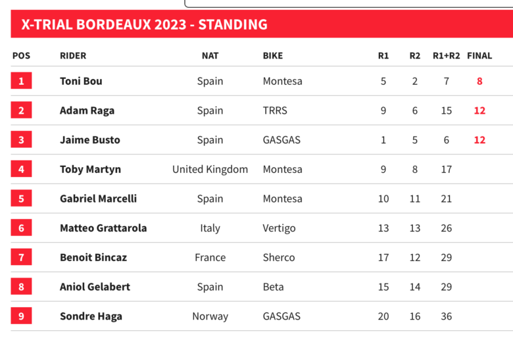Click the red position 3 badge

[21, 139]
